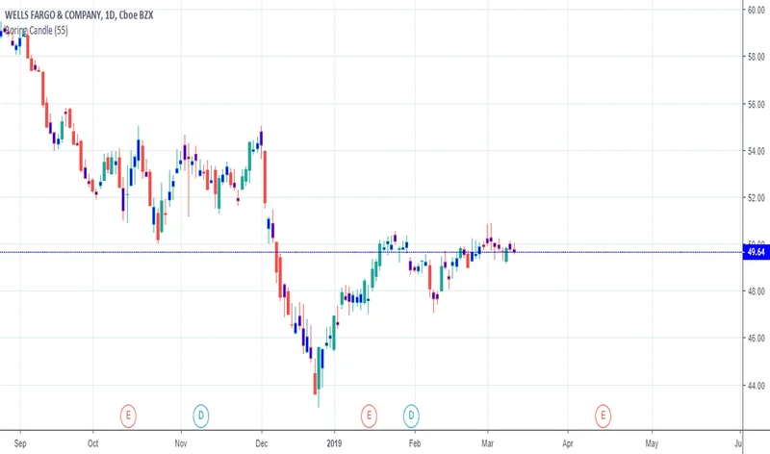Click the 46.00 mark on price axis
770x454 pixels.
click(756, 339)
